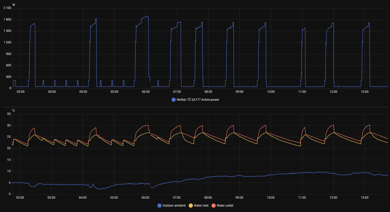The width and height of the screenshot is (390, 212).
Task: Toggle the Woltair TČ EA777 Active power legend
Action: point(195,100)
